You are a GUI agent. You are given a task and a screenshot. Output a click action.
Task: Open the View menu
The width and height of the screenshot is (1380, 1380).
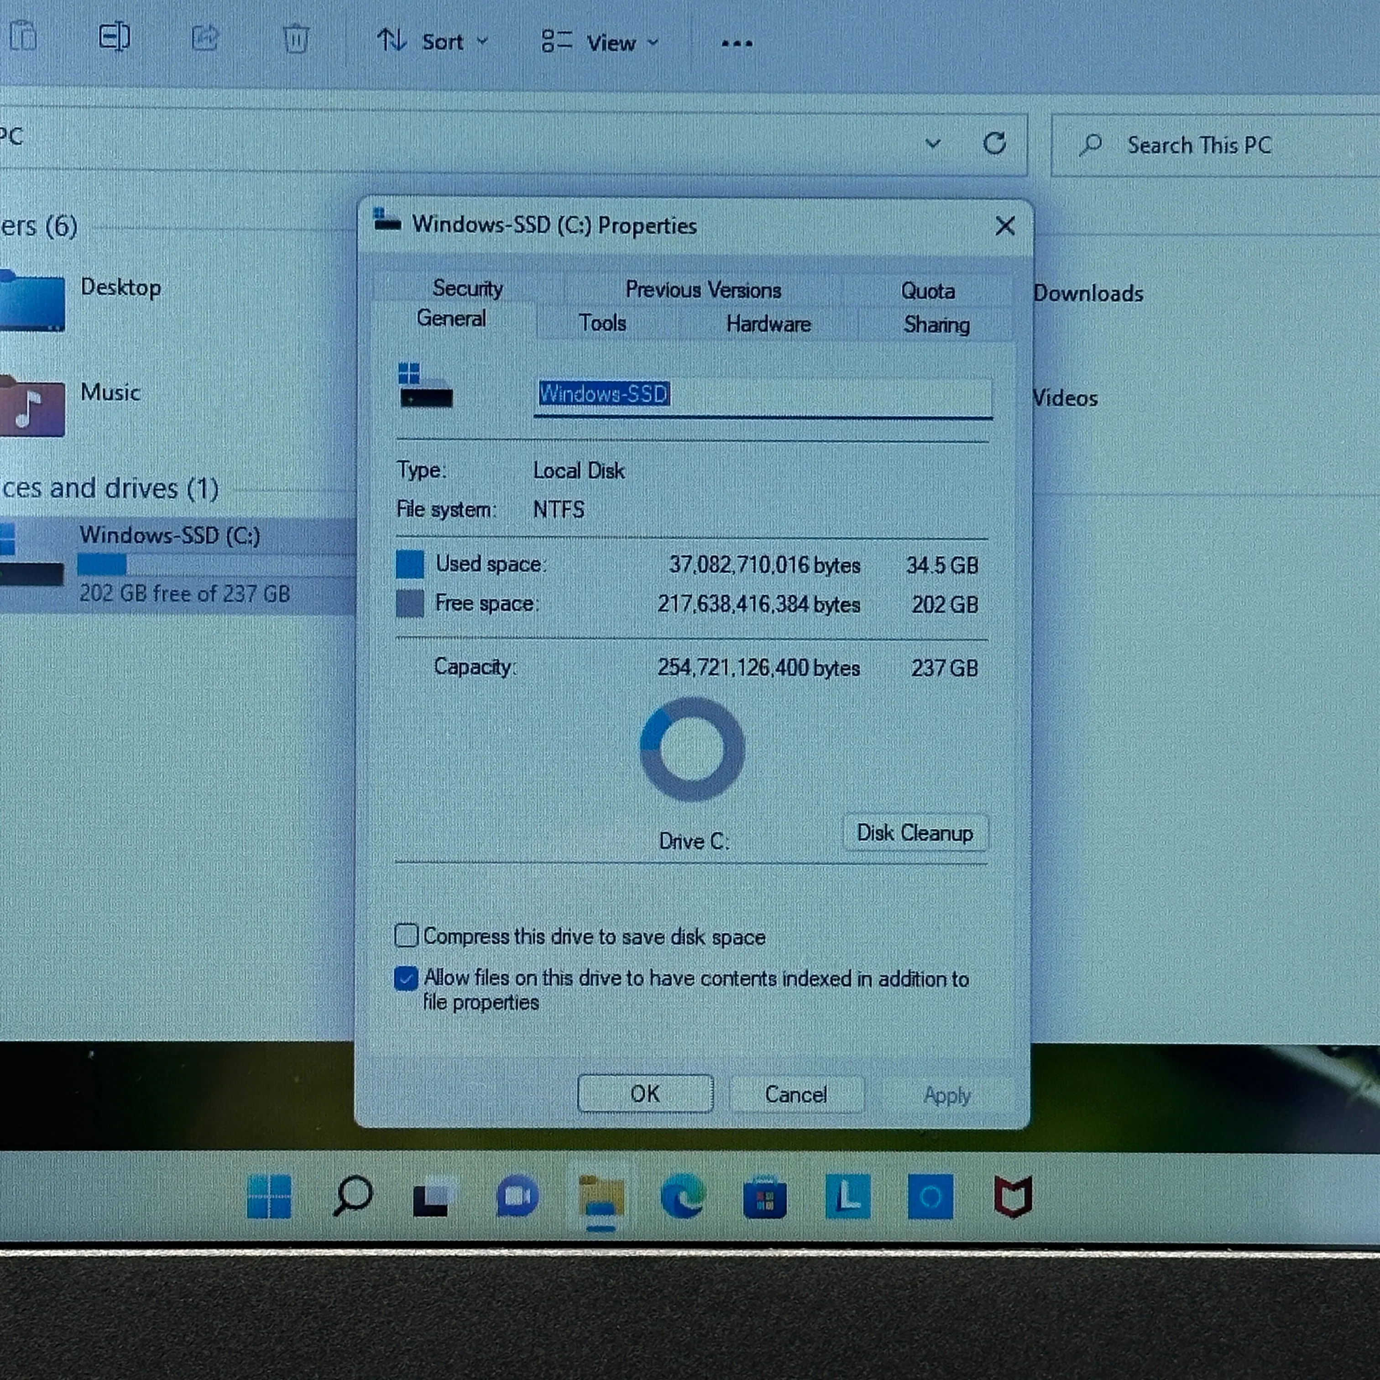tap(599, 42)
